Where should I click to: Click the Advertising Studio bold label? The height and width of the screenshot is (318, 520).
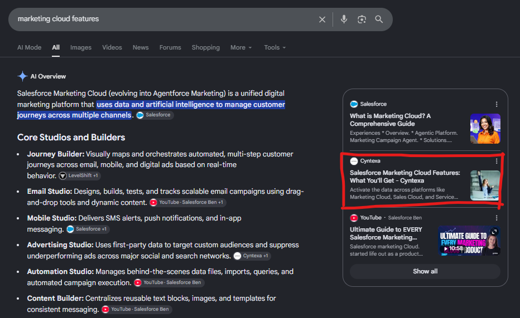[60, 245]
